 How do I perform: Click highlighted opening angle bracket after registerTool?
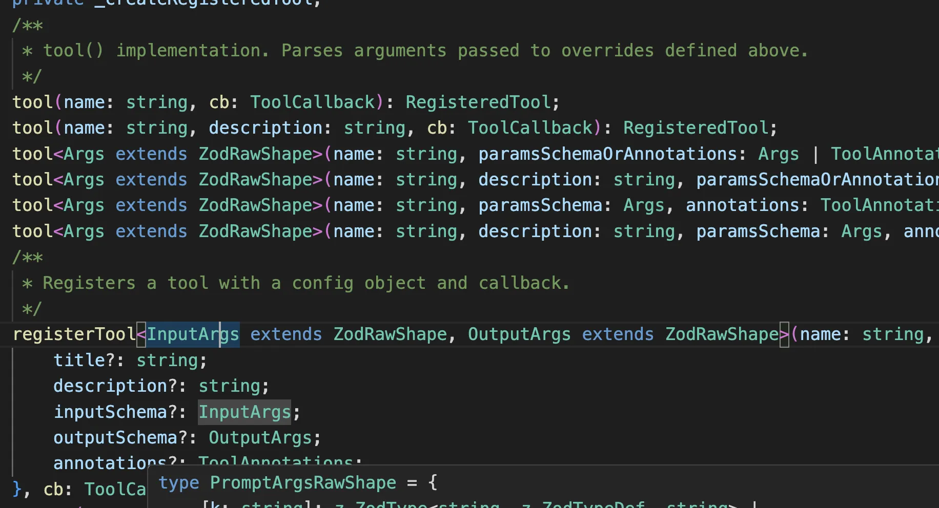(x=141, y=334)
